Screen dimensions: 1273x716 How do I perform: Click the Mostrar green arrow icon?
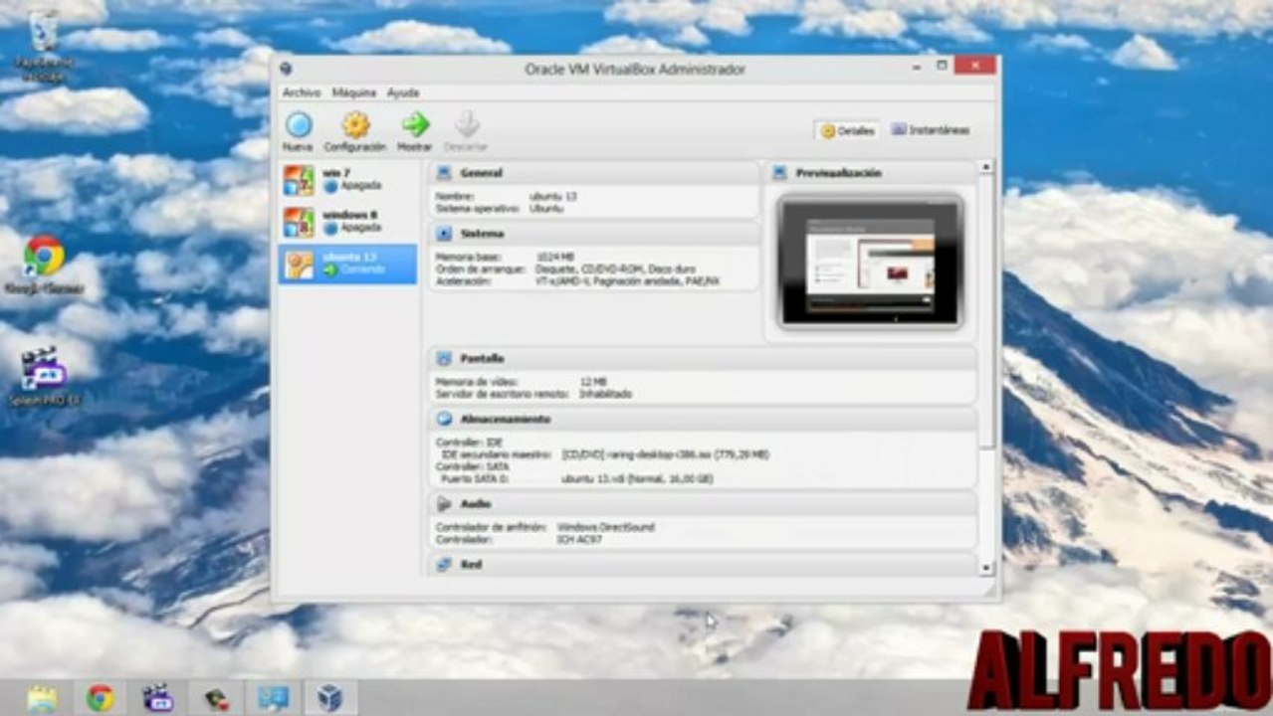(x=415, y=125)
